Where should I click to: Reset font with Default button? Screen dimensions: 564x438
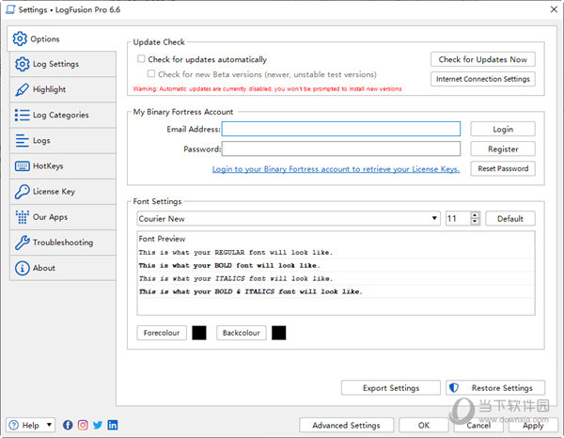pos(510,219)
